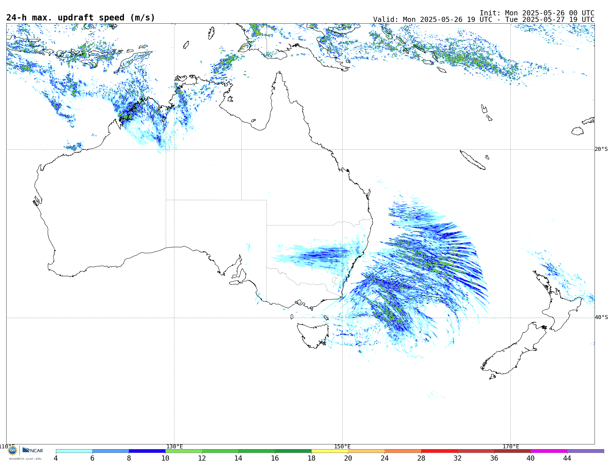Click the colorbar label '20'
The height and width of the screenshot is (462, 613).
[348, 458]
